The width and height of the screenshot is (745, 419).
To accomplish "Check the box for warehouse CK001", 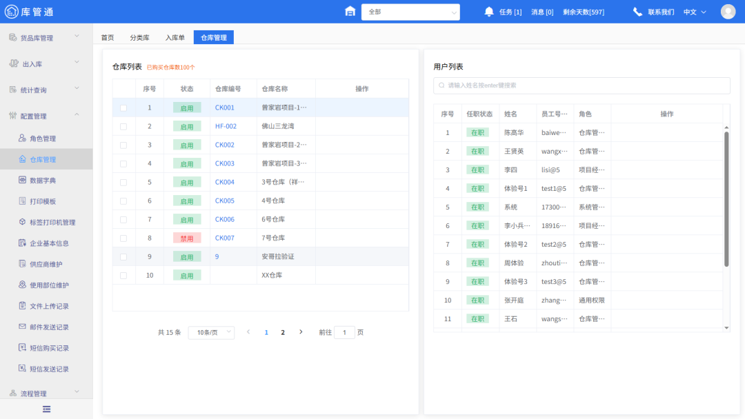I will pyautogui.click(x=123, y=108).
